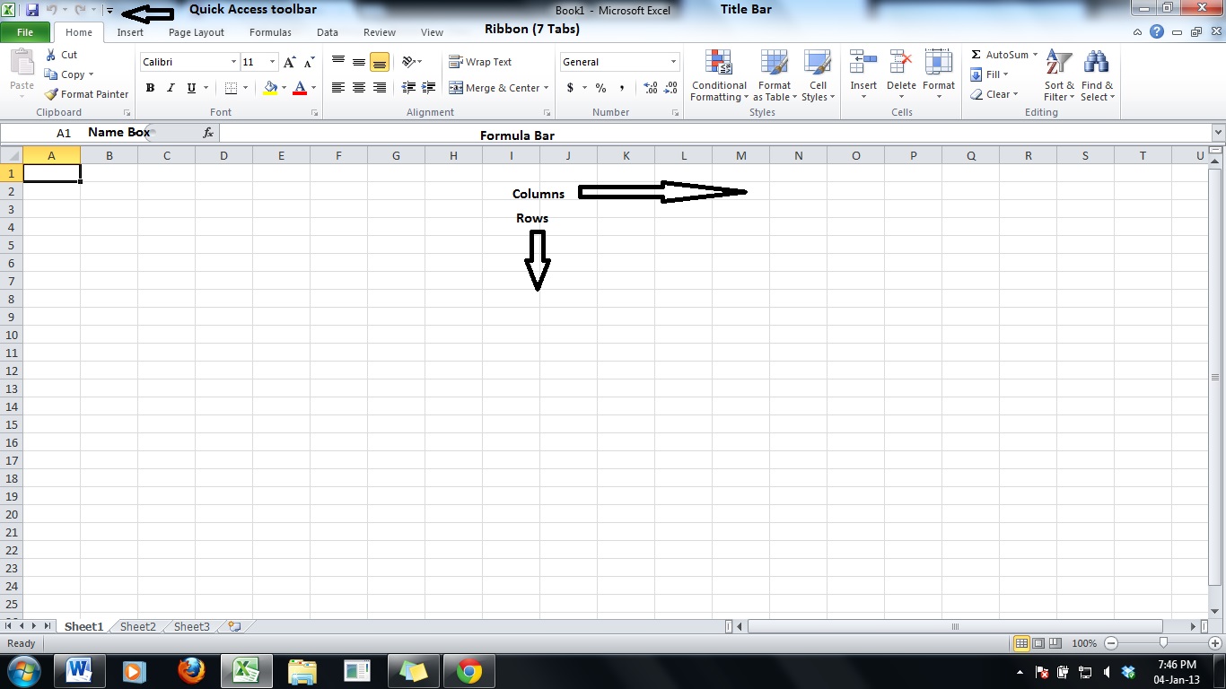Toggle Underline formatting

pyautogui.click(x=191, y=88)
